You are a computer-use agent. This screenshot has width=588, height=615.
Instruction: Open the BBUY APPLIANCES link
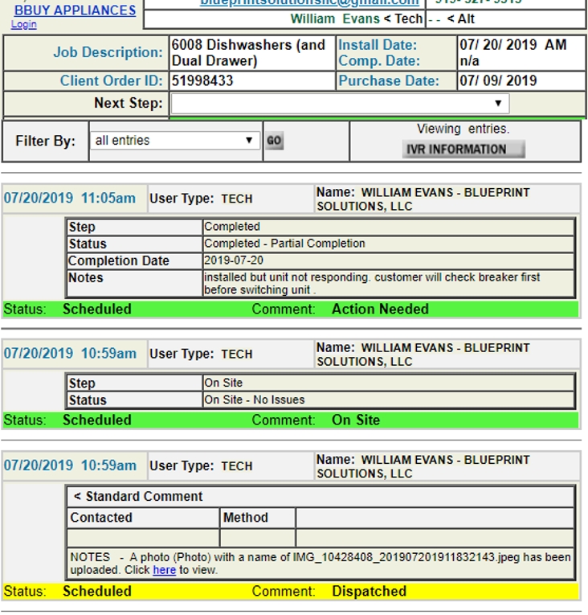point(75,10)
